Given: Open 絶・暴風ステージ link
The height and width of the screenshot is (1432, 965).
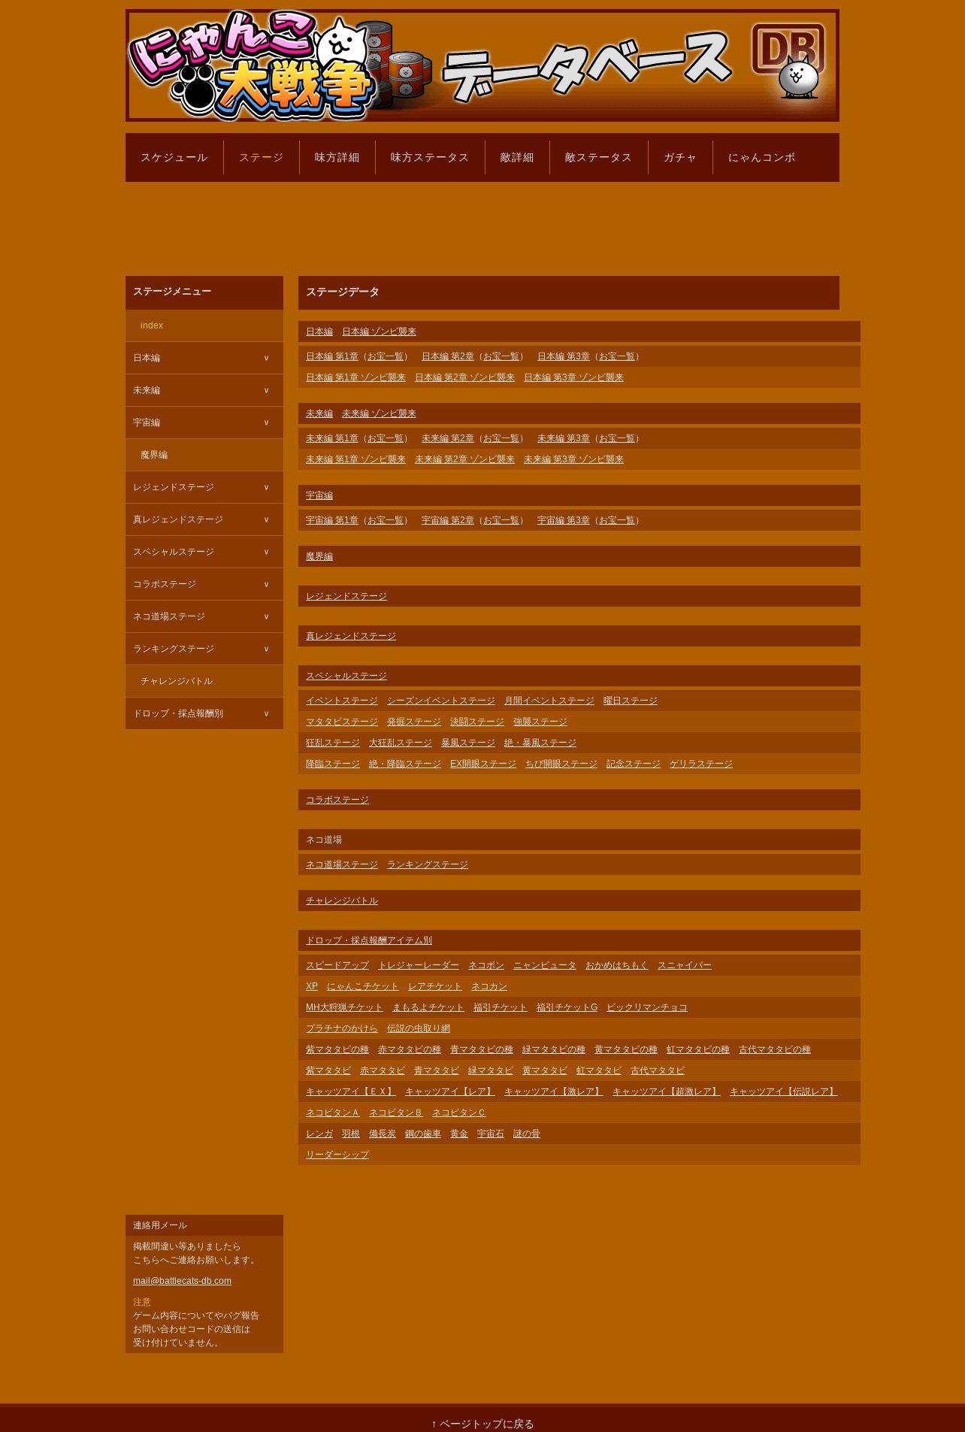Looking at the screenshot, I should point(540,743).
